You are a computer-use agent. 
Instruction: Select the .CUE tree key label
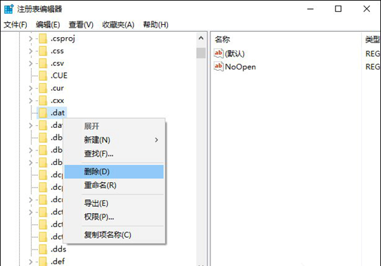59,76
